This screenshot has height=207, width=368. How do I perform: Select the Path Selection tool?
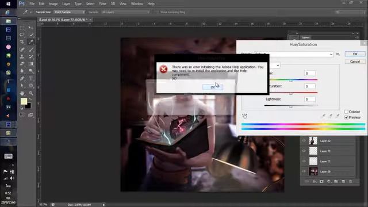pyautogui.click(x=22, y=86)
